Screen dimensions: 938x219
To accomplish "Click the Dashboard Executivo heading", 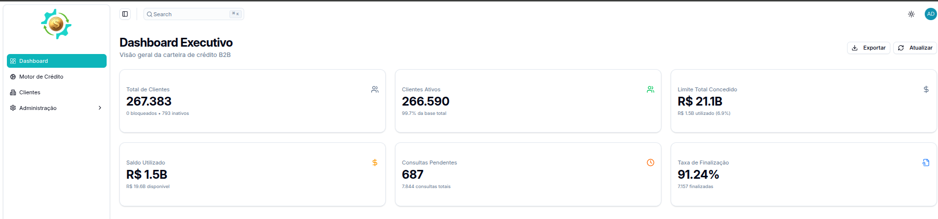I will [176, 43].
